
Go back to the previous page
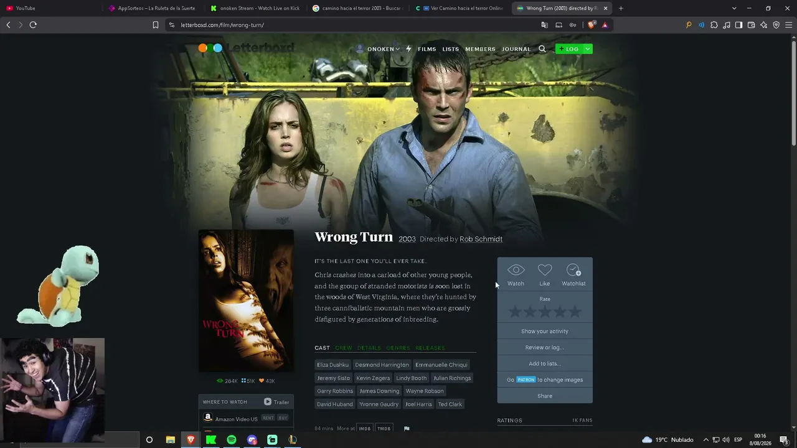[8, 25]
